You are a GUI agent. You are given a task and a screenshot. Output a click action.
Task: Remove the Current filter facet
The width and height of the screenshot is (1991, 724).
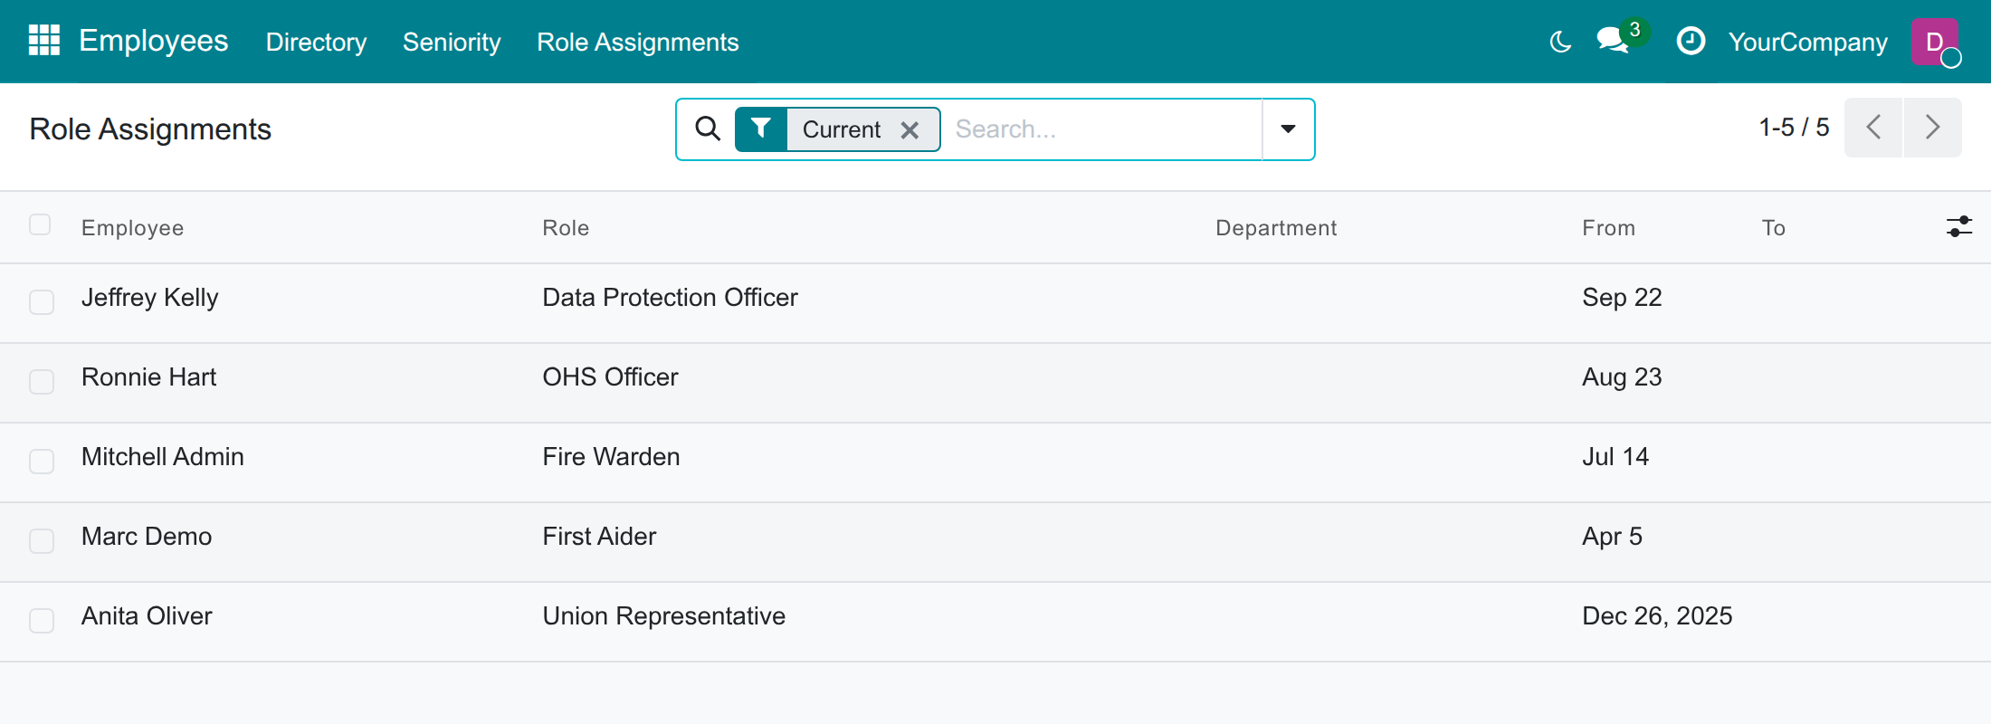910,130
